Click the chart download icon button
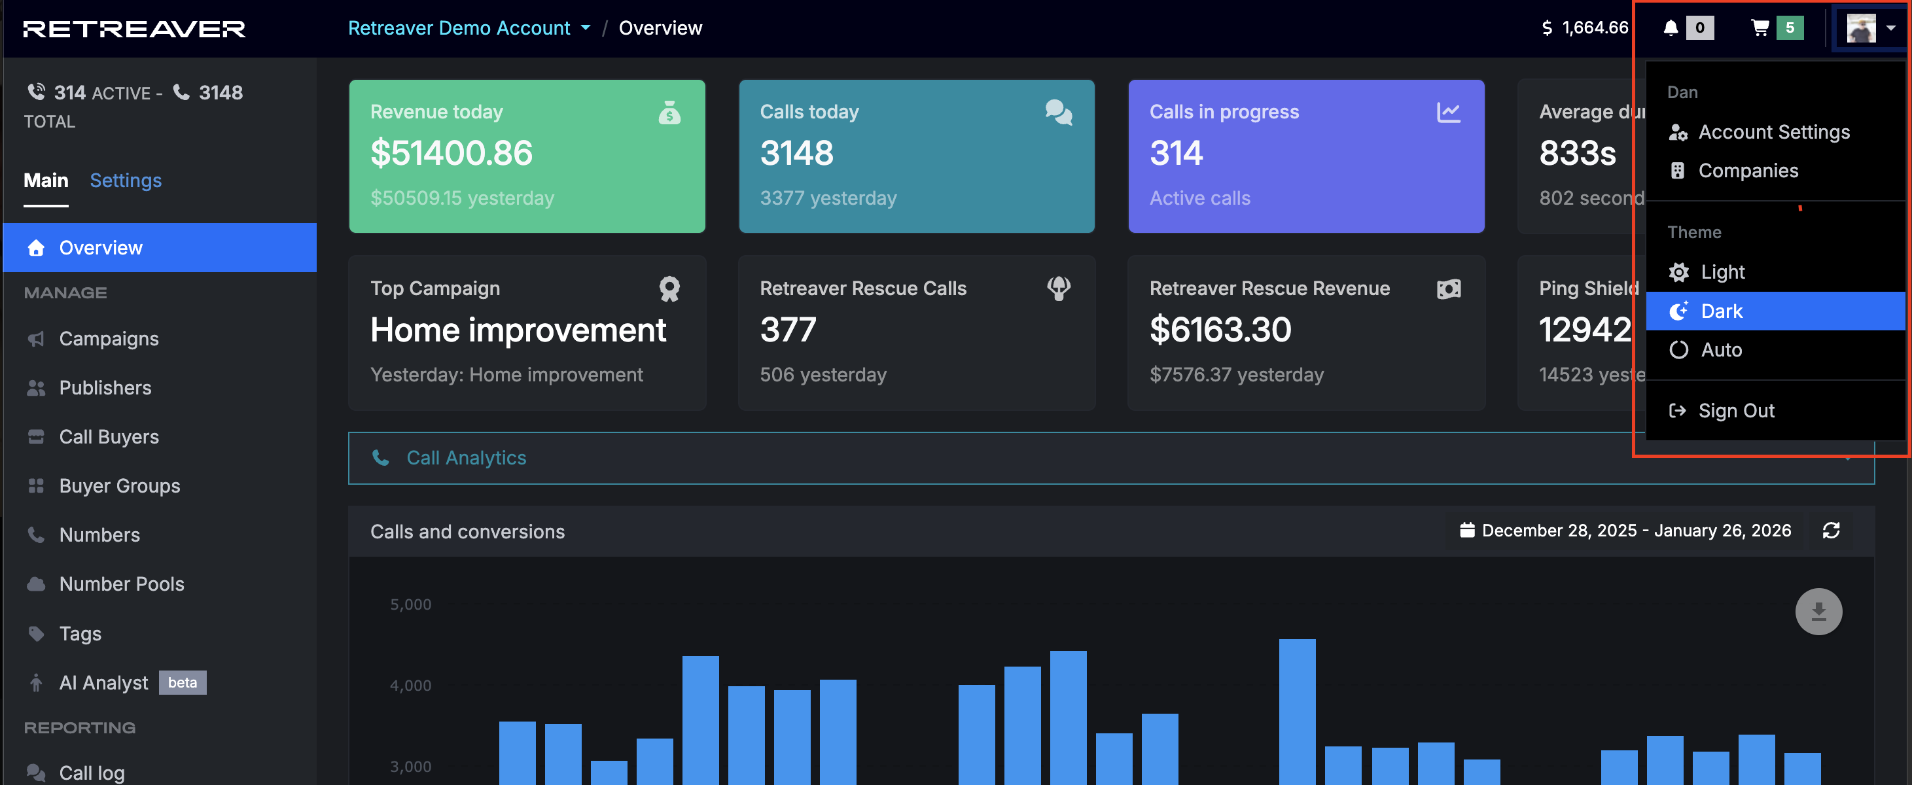The width and height of the screenshot is (1912, 785). [x=1818, y=612]
